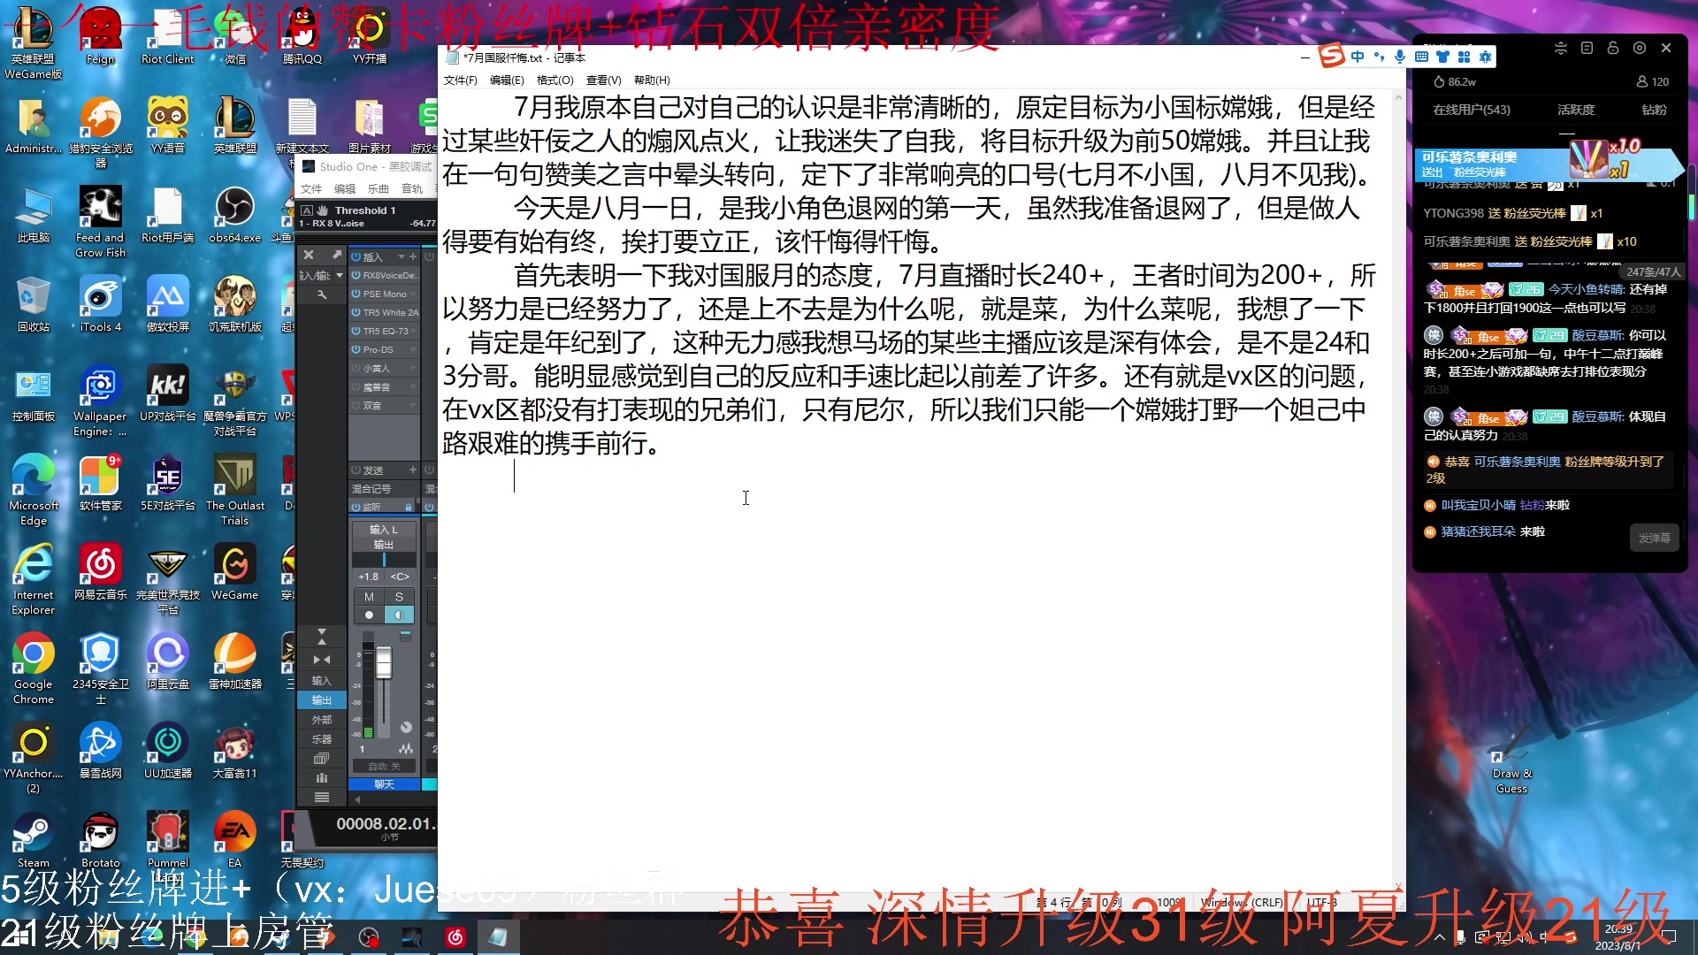Add a new insert with the 插入 plus icon
This screenshot has height=955, width=1698.
pyautogui.click(x=412, y=256)
